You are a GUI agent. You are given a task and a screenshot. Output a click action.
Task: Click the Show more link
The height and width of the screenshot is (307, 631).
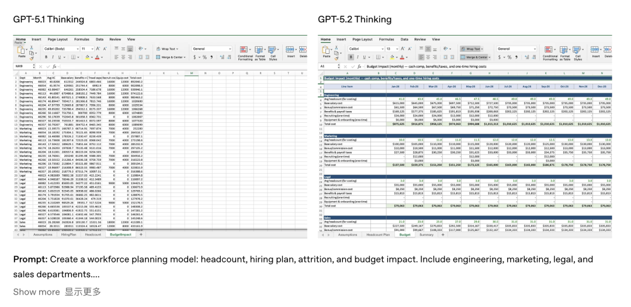(x=36, y=292)
